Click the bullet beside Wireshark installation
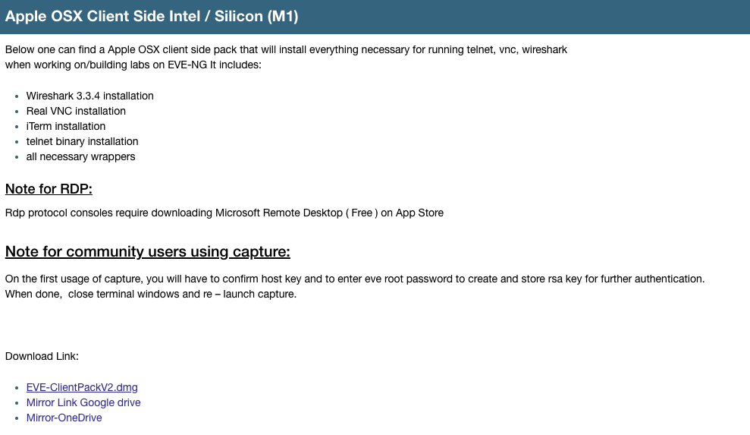This screenshot has height=435, width=750. click(x=17, y=96)
